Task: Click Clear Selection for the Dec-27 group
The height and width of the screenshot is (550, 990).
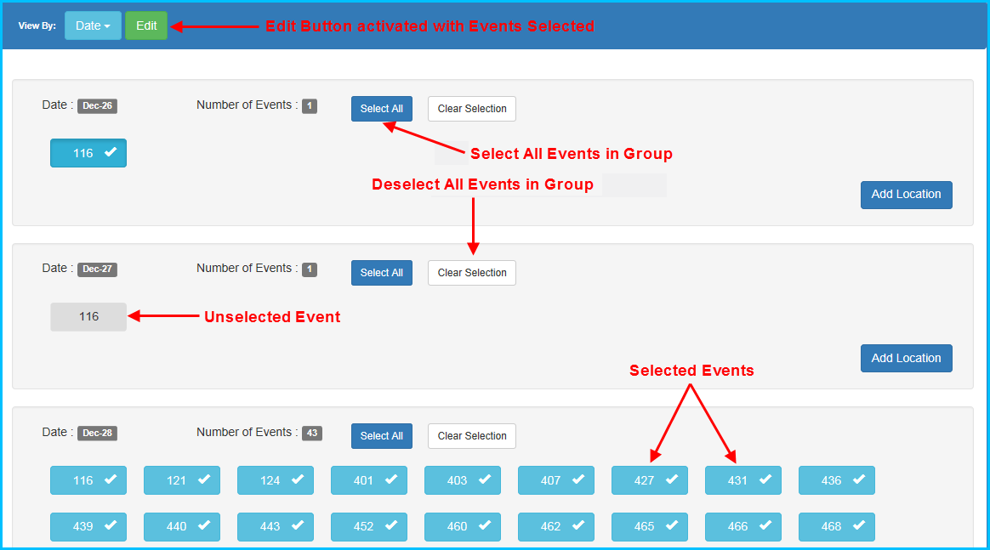Action: pos(471,273)
